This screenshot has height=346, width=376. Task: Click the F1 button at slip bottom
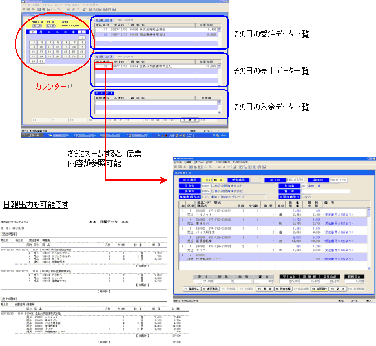point(192,289)
